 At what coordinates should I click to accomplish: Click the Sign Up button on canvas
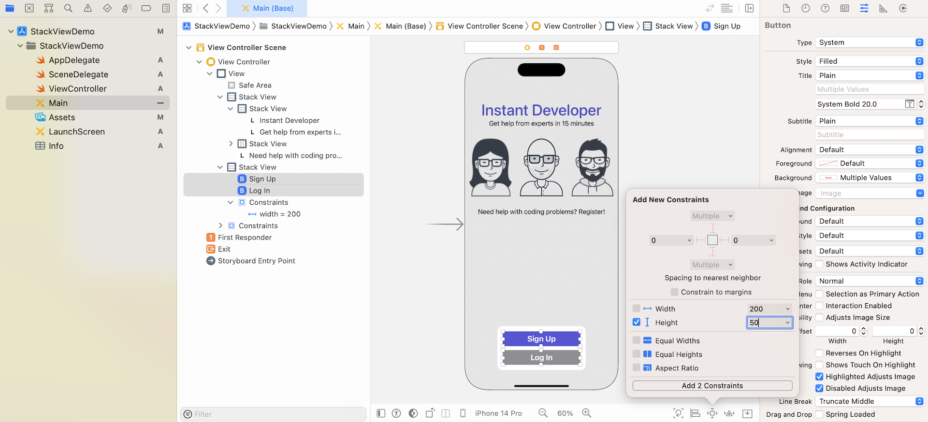click(541, 339)
